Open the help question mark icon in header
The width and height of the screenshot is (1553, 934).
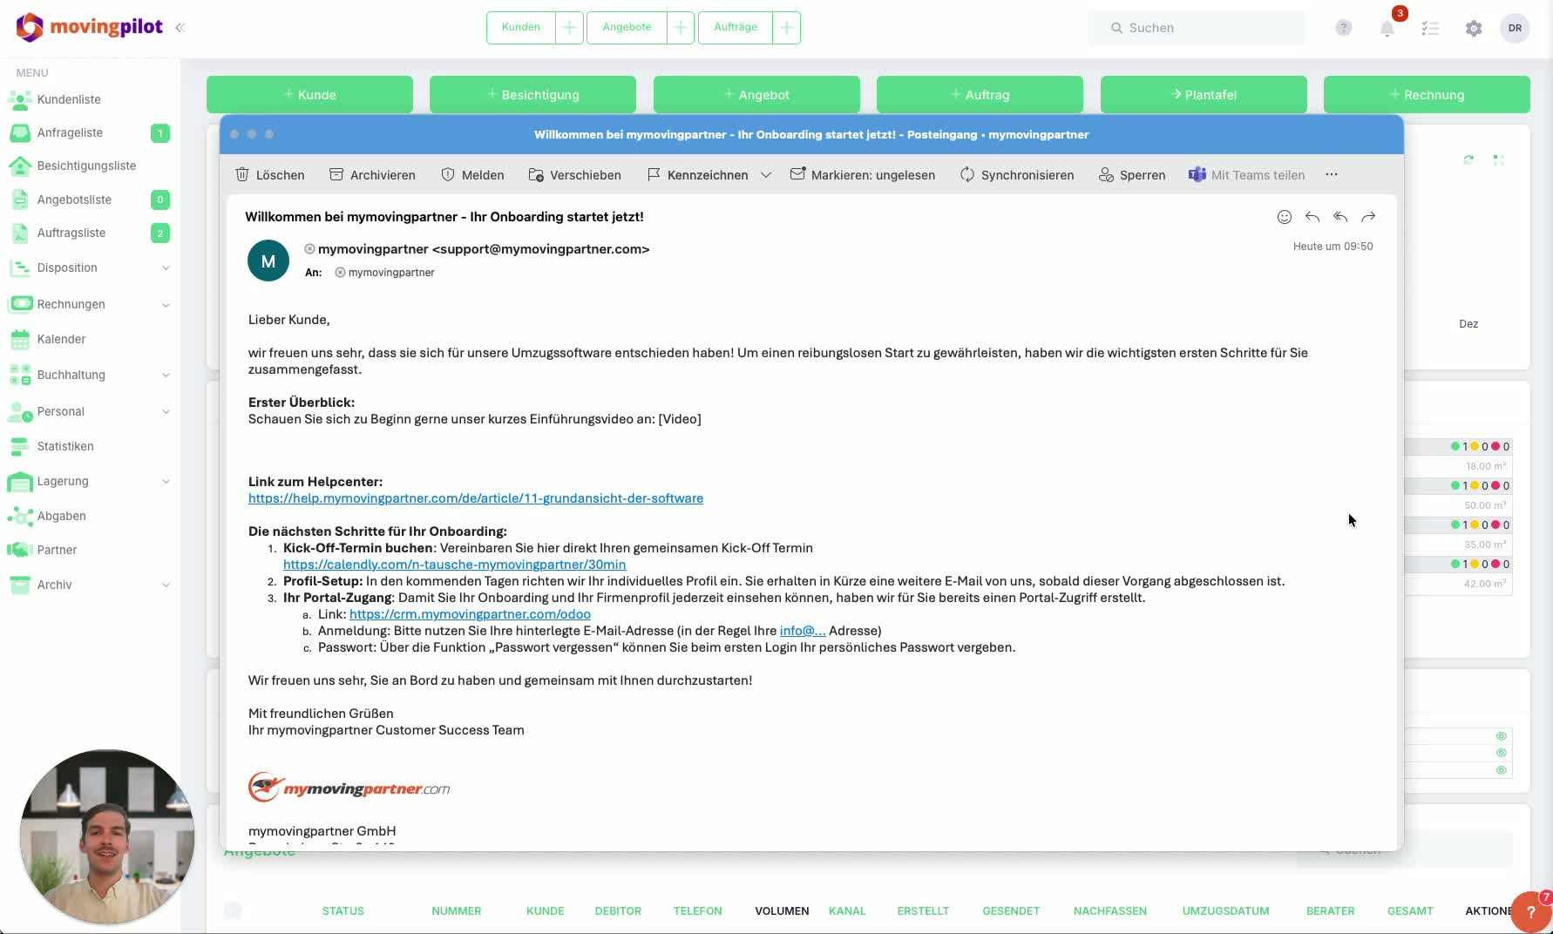click(1344, 28)
